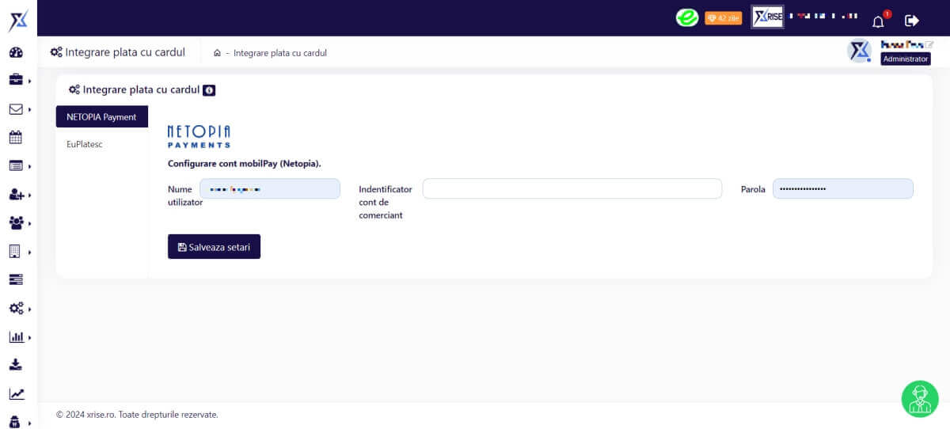Click the green e icon in top bar
This screenshot has width=950, height=429.
pos(686,17)
